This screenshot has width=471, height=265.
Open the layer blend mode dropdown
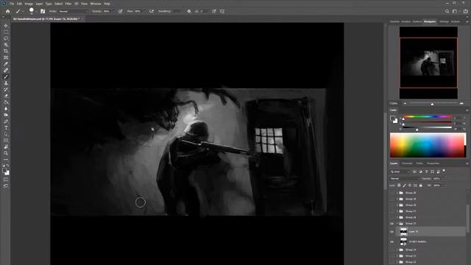405,179
